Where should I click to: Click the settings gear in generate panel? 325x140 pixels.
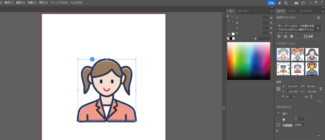(291, 36)
